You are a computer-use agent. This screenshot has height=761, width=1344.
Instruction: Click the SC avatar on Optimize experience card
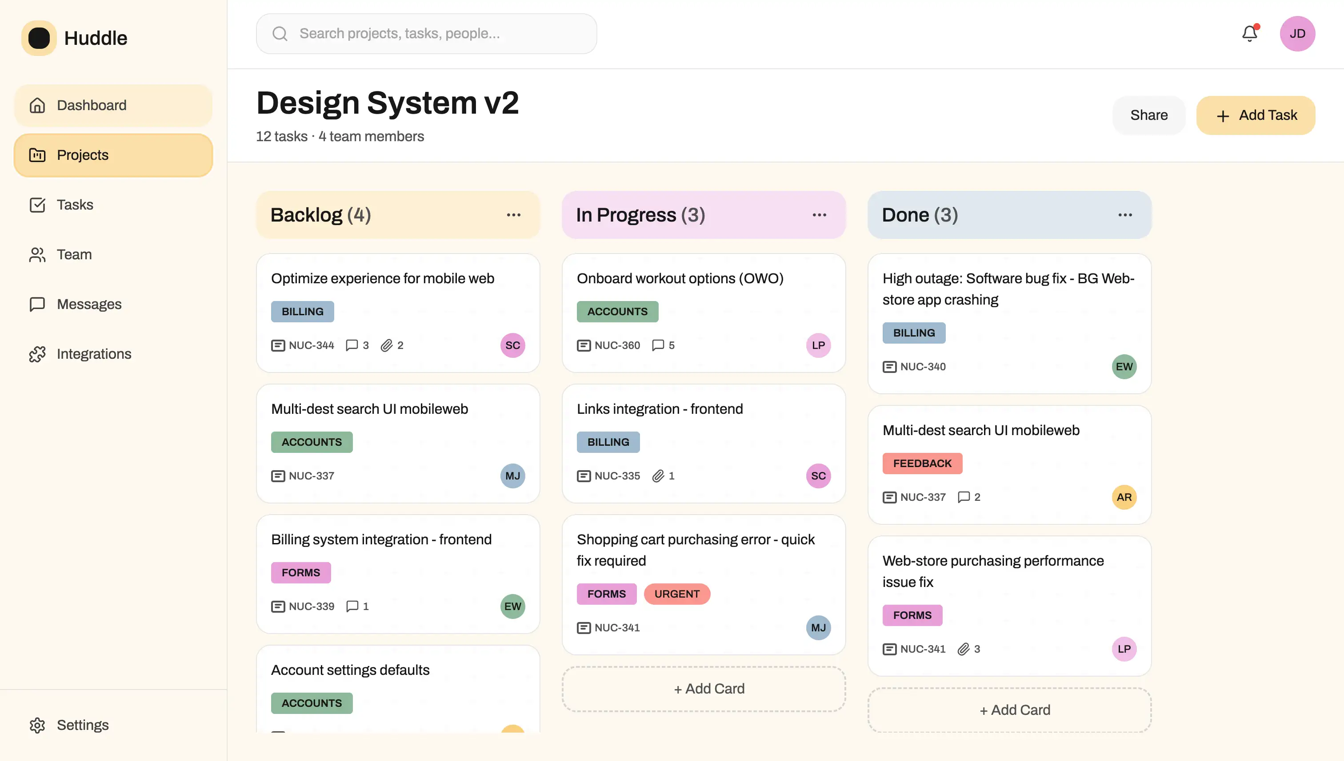tap(512, 345)
